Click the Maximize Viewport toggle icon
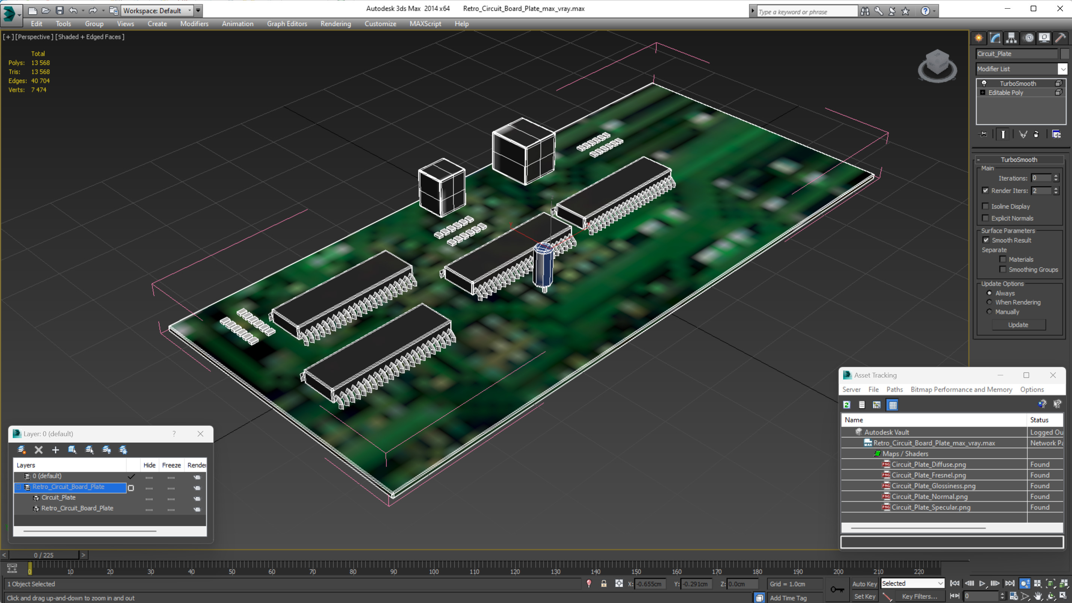1072x603 pixels. (x=1063, y=596)
